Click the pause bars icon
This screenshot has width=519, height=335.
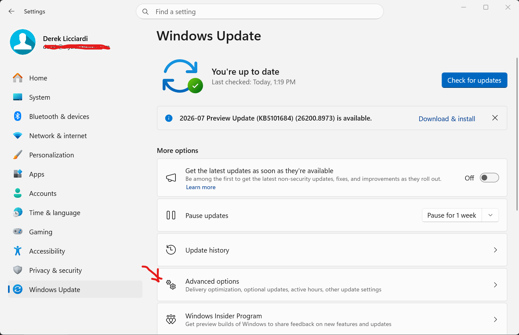171,215
